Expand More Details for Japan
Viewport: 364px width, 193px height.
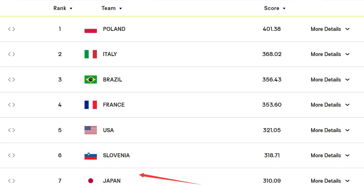point(330,181)
